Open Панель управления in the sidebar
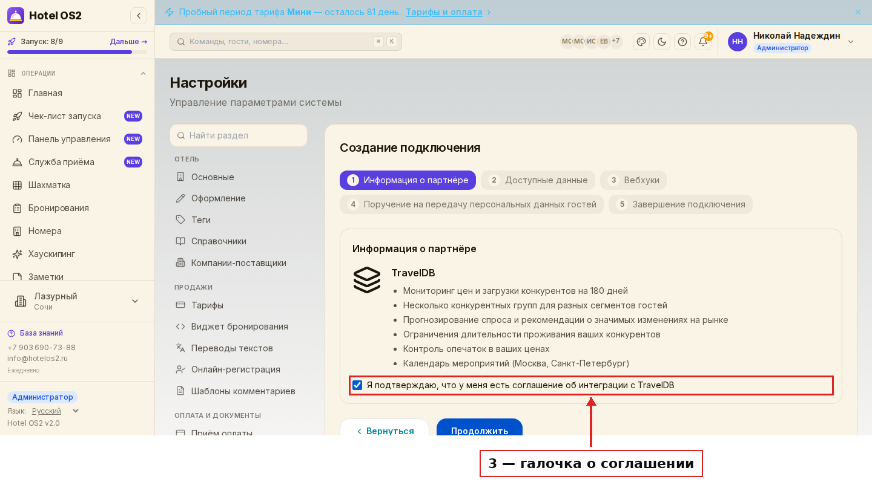872x491 pixels. tap(78, 139)
